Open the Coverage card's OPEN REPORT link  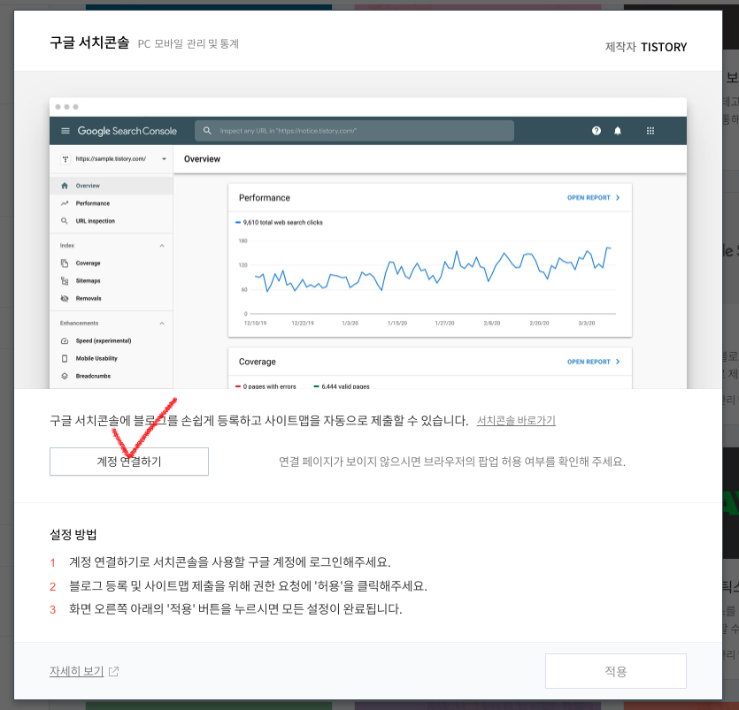point(593,362)
